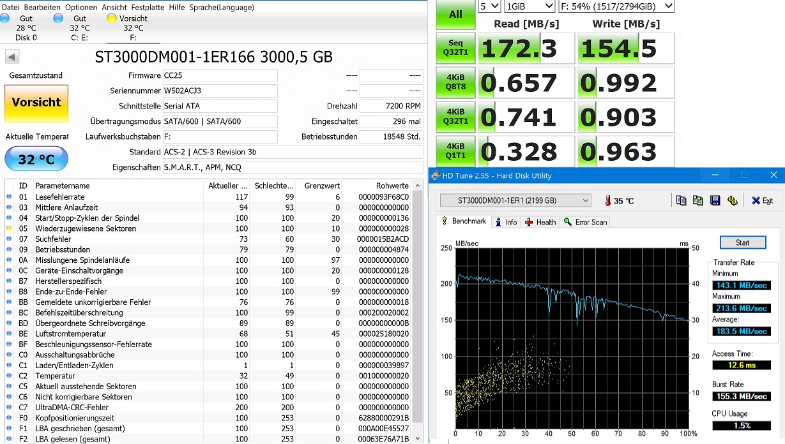The width and height of the screenshot is (785, 444).
Task: Click the Seriennummer field W502ACJ3
Action: tap(220, 91)
